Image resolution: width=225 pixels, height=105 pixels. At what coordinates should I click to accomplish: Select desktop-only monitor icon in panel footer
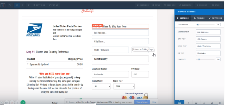tap(196, 103)
